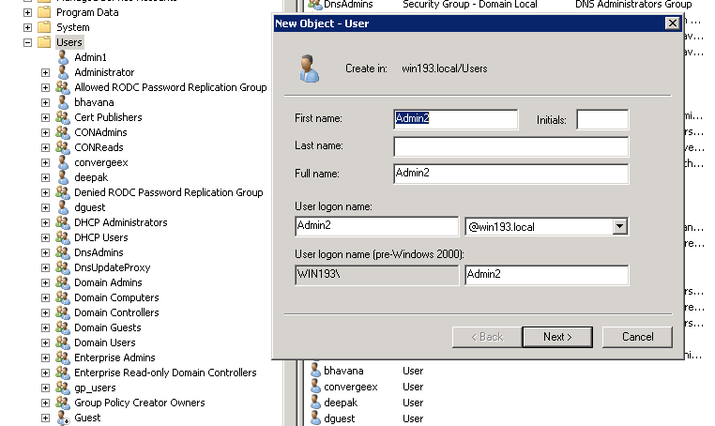Click the Domain Controllers group icon

[63, 313]
